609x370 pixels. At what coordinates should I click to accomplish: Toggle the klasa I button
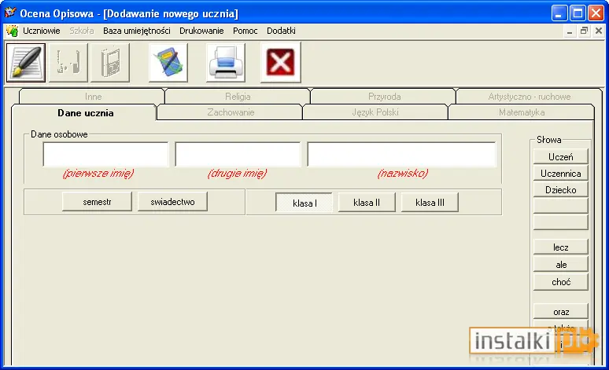[x=304, y=203]
